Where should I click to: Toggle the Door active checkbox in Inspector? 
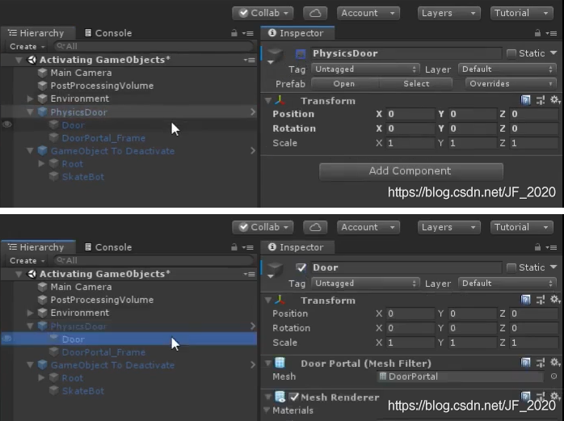(301, 267)
